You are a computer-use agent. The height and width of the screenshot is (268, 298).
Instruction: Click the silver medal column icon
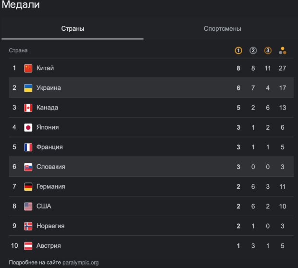253,50
